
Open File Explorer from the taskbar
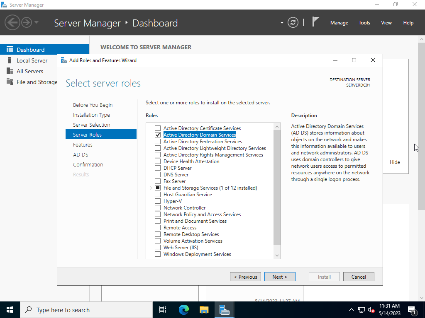[204, 310]
